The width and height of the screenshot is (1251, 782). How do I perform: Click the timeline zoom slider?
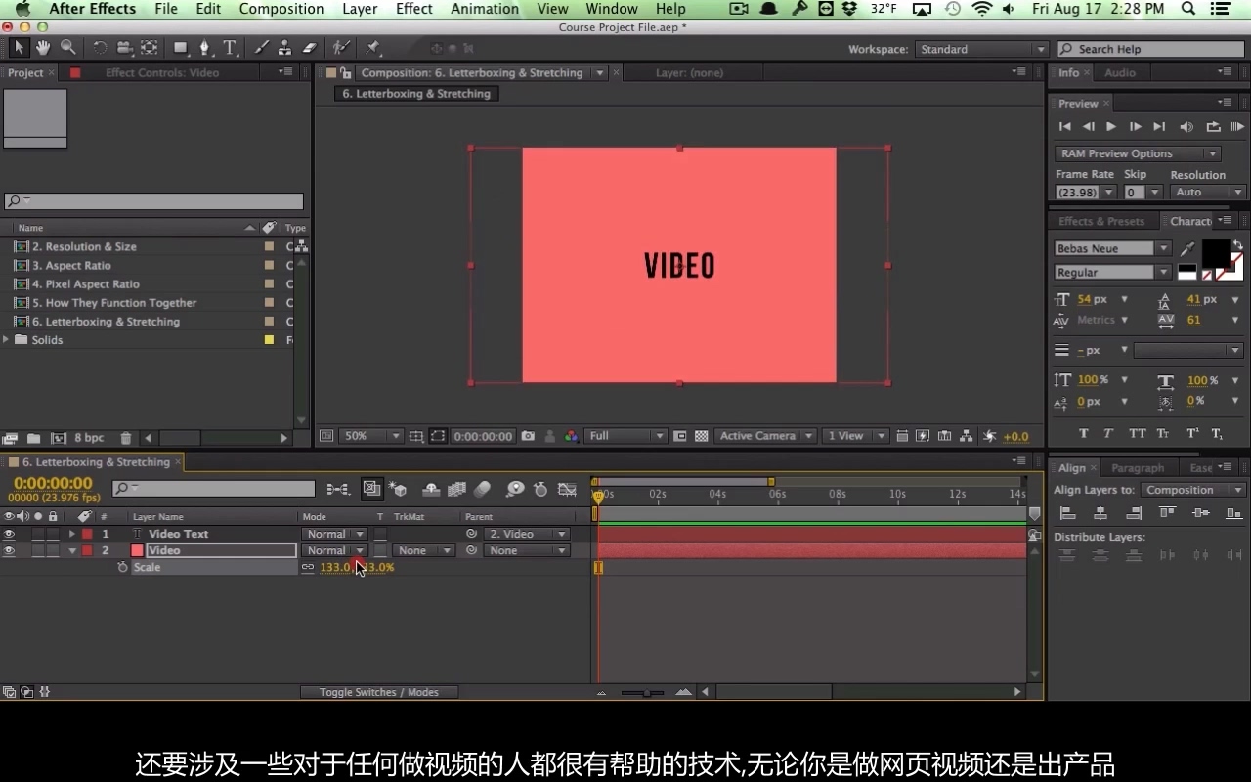click(642, 692)
